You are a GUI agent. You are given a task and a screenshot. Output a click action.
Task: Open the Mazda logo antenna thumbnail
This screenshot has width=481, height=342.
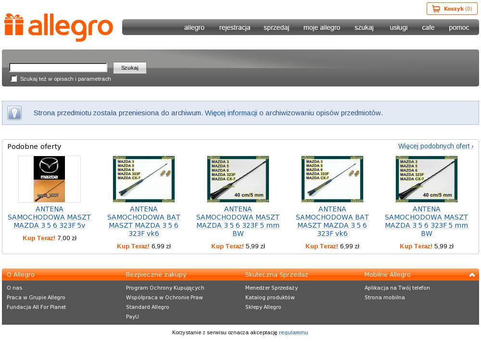point(50,179)
